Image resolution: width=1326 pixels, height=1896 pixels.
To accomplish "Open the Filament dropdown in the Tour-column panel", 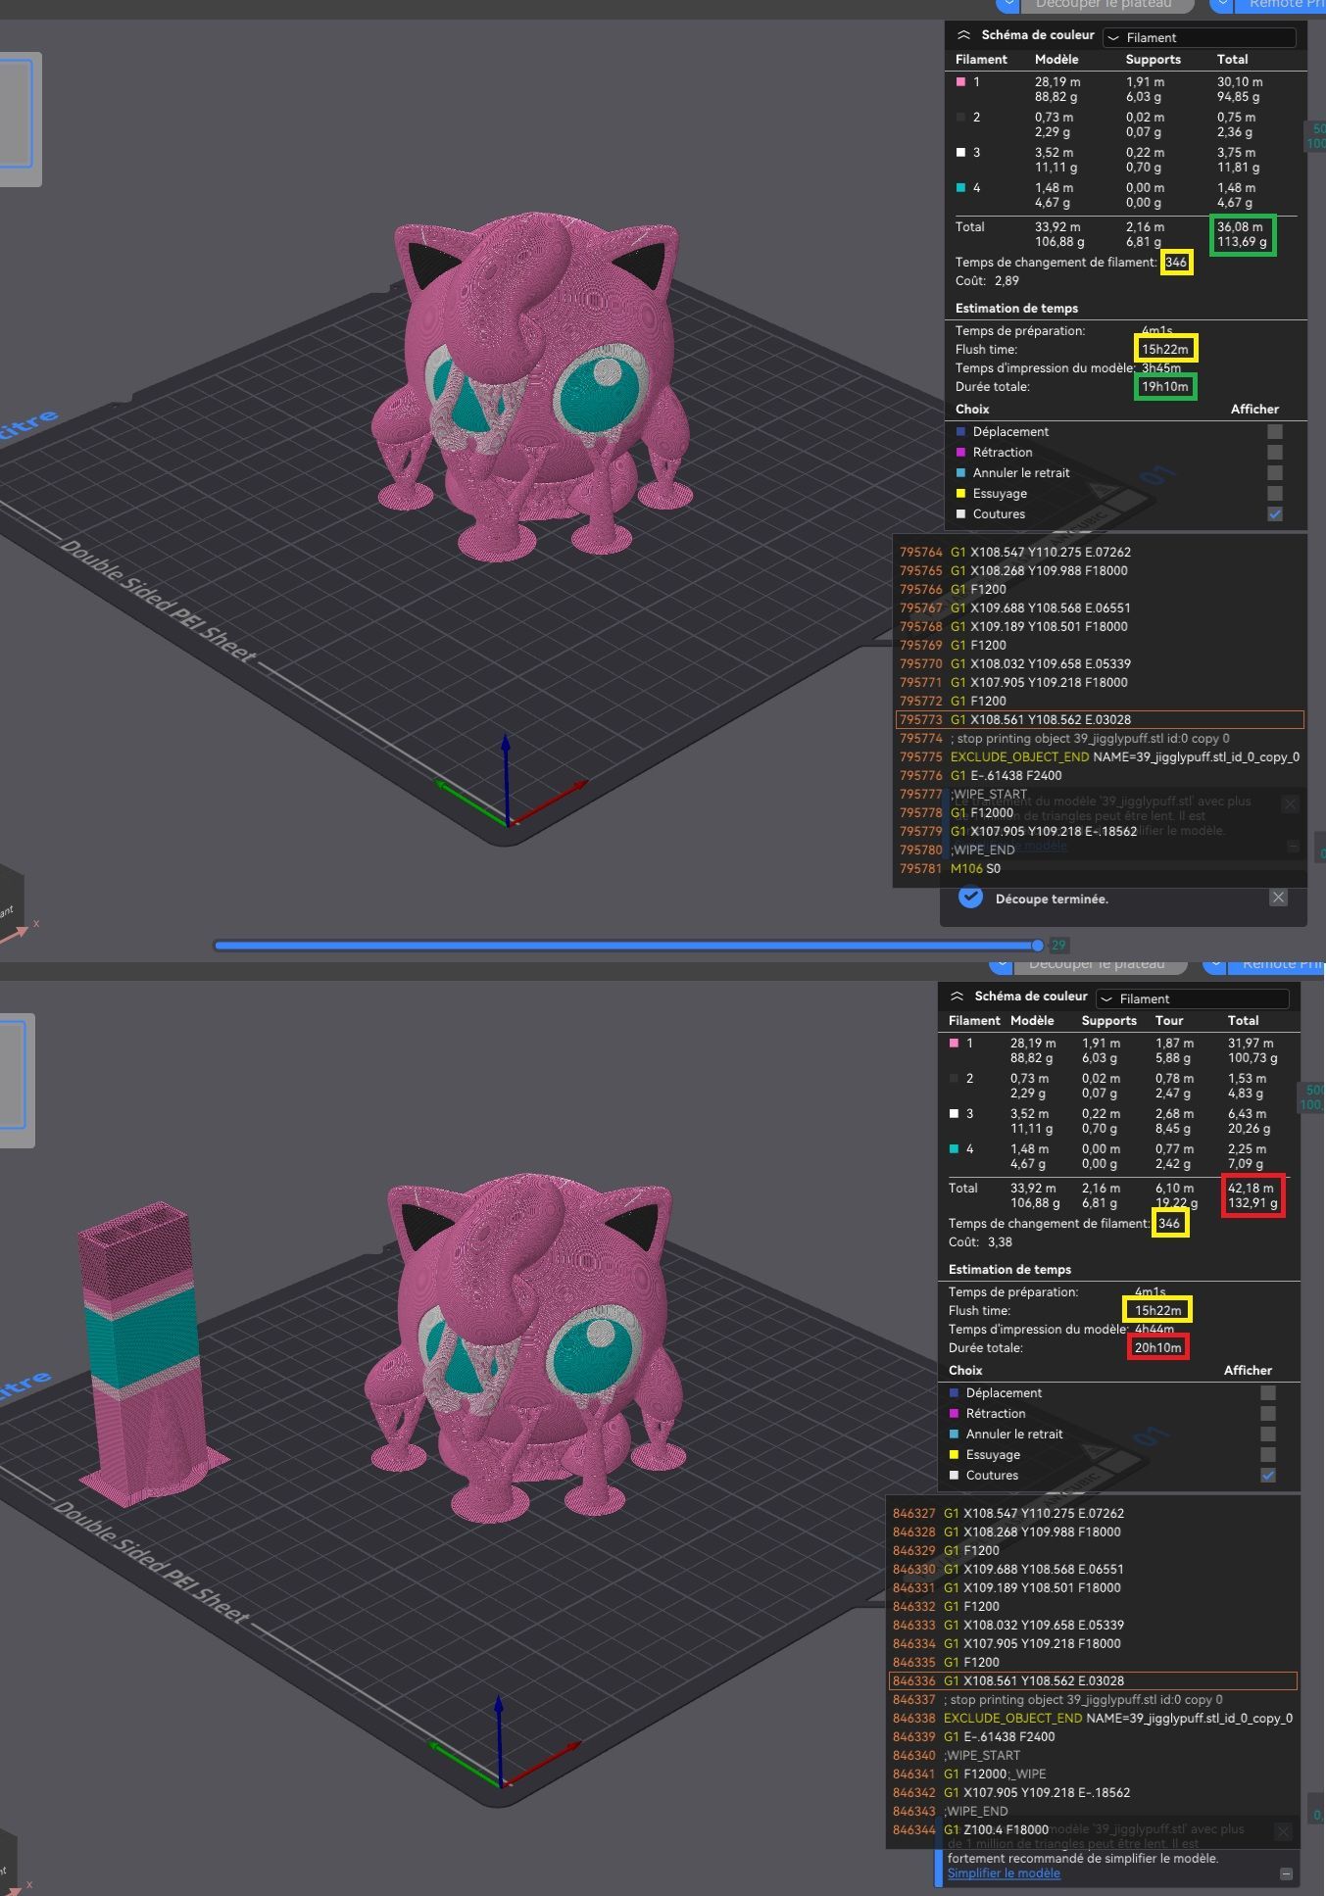I will pyautogui.click(x=1192, y=998).
